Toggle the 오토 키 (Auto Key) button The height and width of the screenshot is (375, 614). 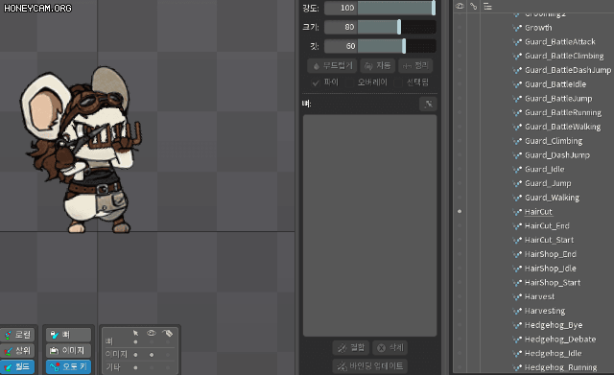click(68, 366)
